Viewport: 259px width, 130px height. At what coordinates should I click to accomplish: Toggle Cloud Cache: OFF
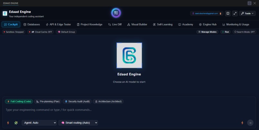click(x=40, y=32)
